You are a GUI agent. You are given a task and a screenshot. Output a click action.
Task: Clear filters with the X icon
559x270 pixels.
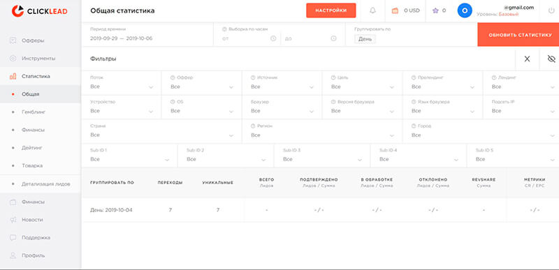(x=527, y=59)
